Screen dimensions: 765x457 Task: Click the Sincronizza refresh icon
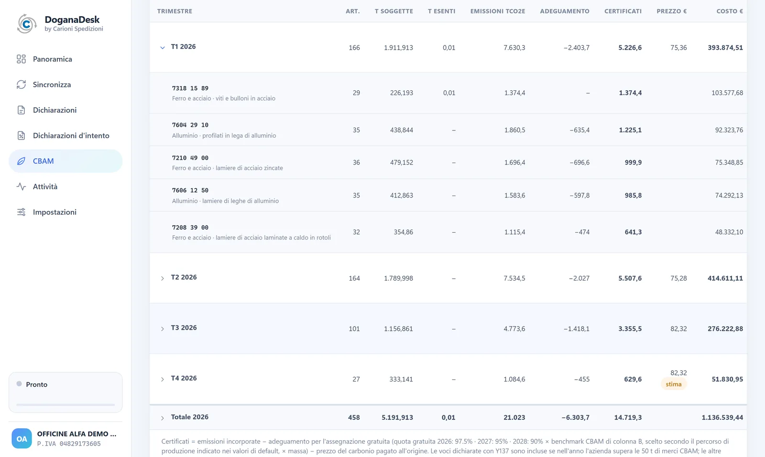21,85
